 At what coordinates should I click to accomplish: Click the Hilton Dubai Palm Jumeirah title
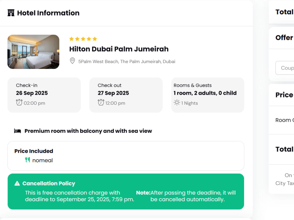pos(119,49)
